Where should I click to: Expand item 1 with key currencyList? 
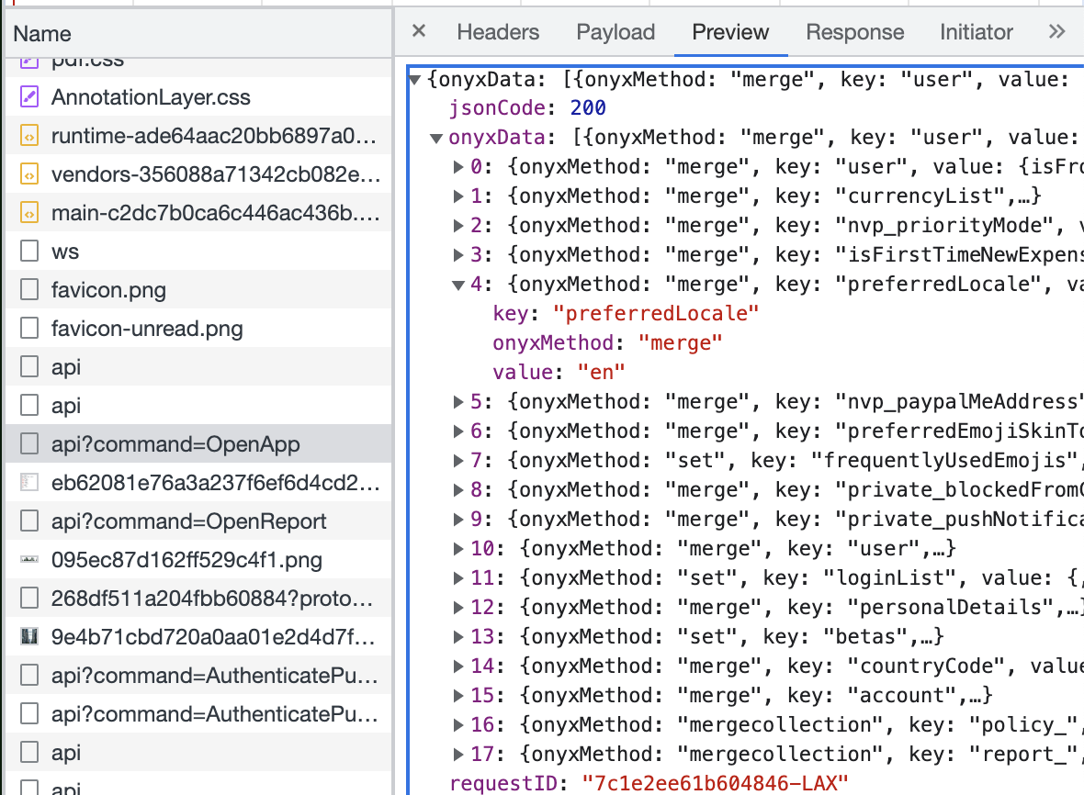[457, 196]
